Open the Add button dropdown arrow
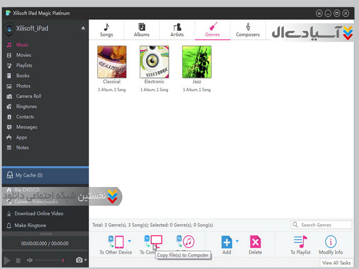This screenshot has height=269, width=359. (x=237, y=241)
